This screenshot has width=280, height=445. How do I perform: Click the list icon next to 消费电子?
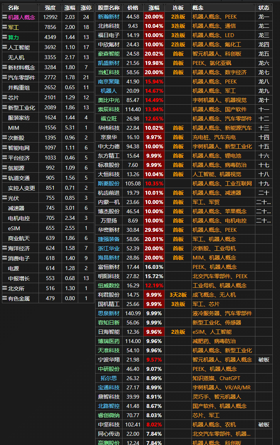(x=5, y=258)
